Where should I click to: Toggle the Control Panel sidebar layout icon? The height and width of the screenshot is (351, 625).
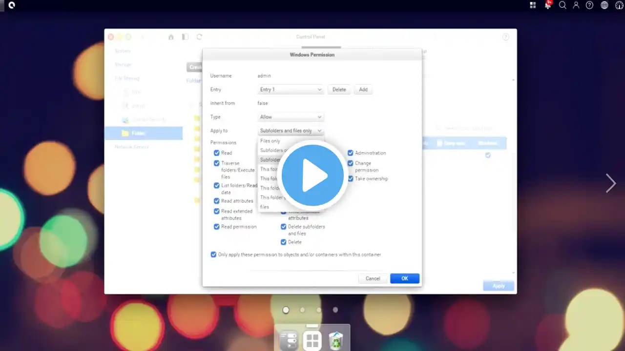[x=185, y=37]
